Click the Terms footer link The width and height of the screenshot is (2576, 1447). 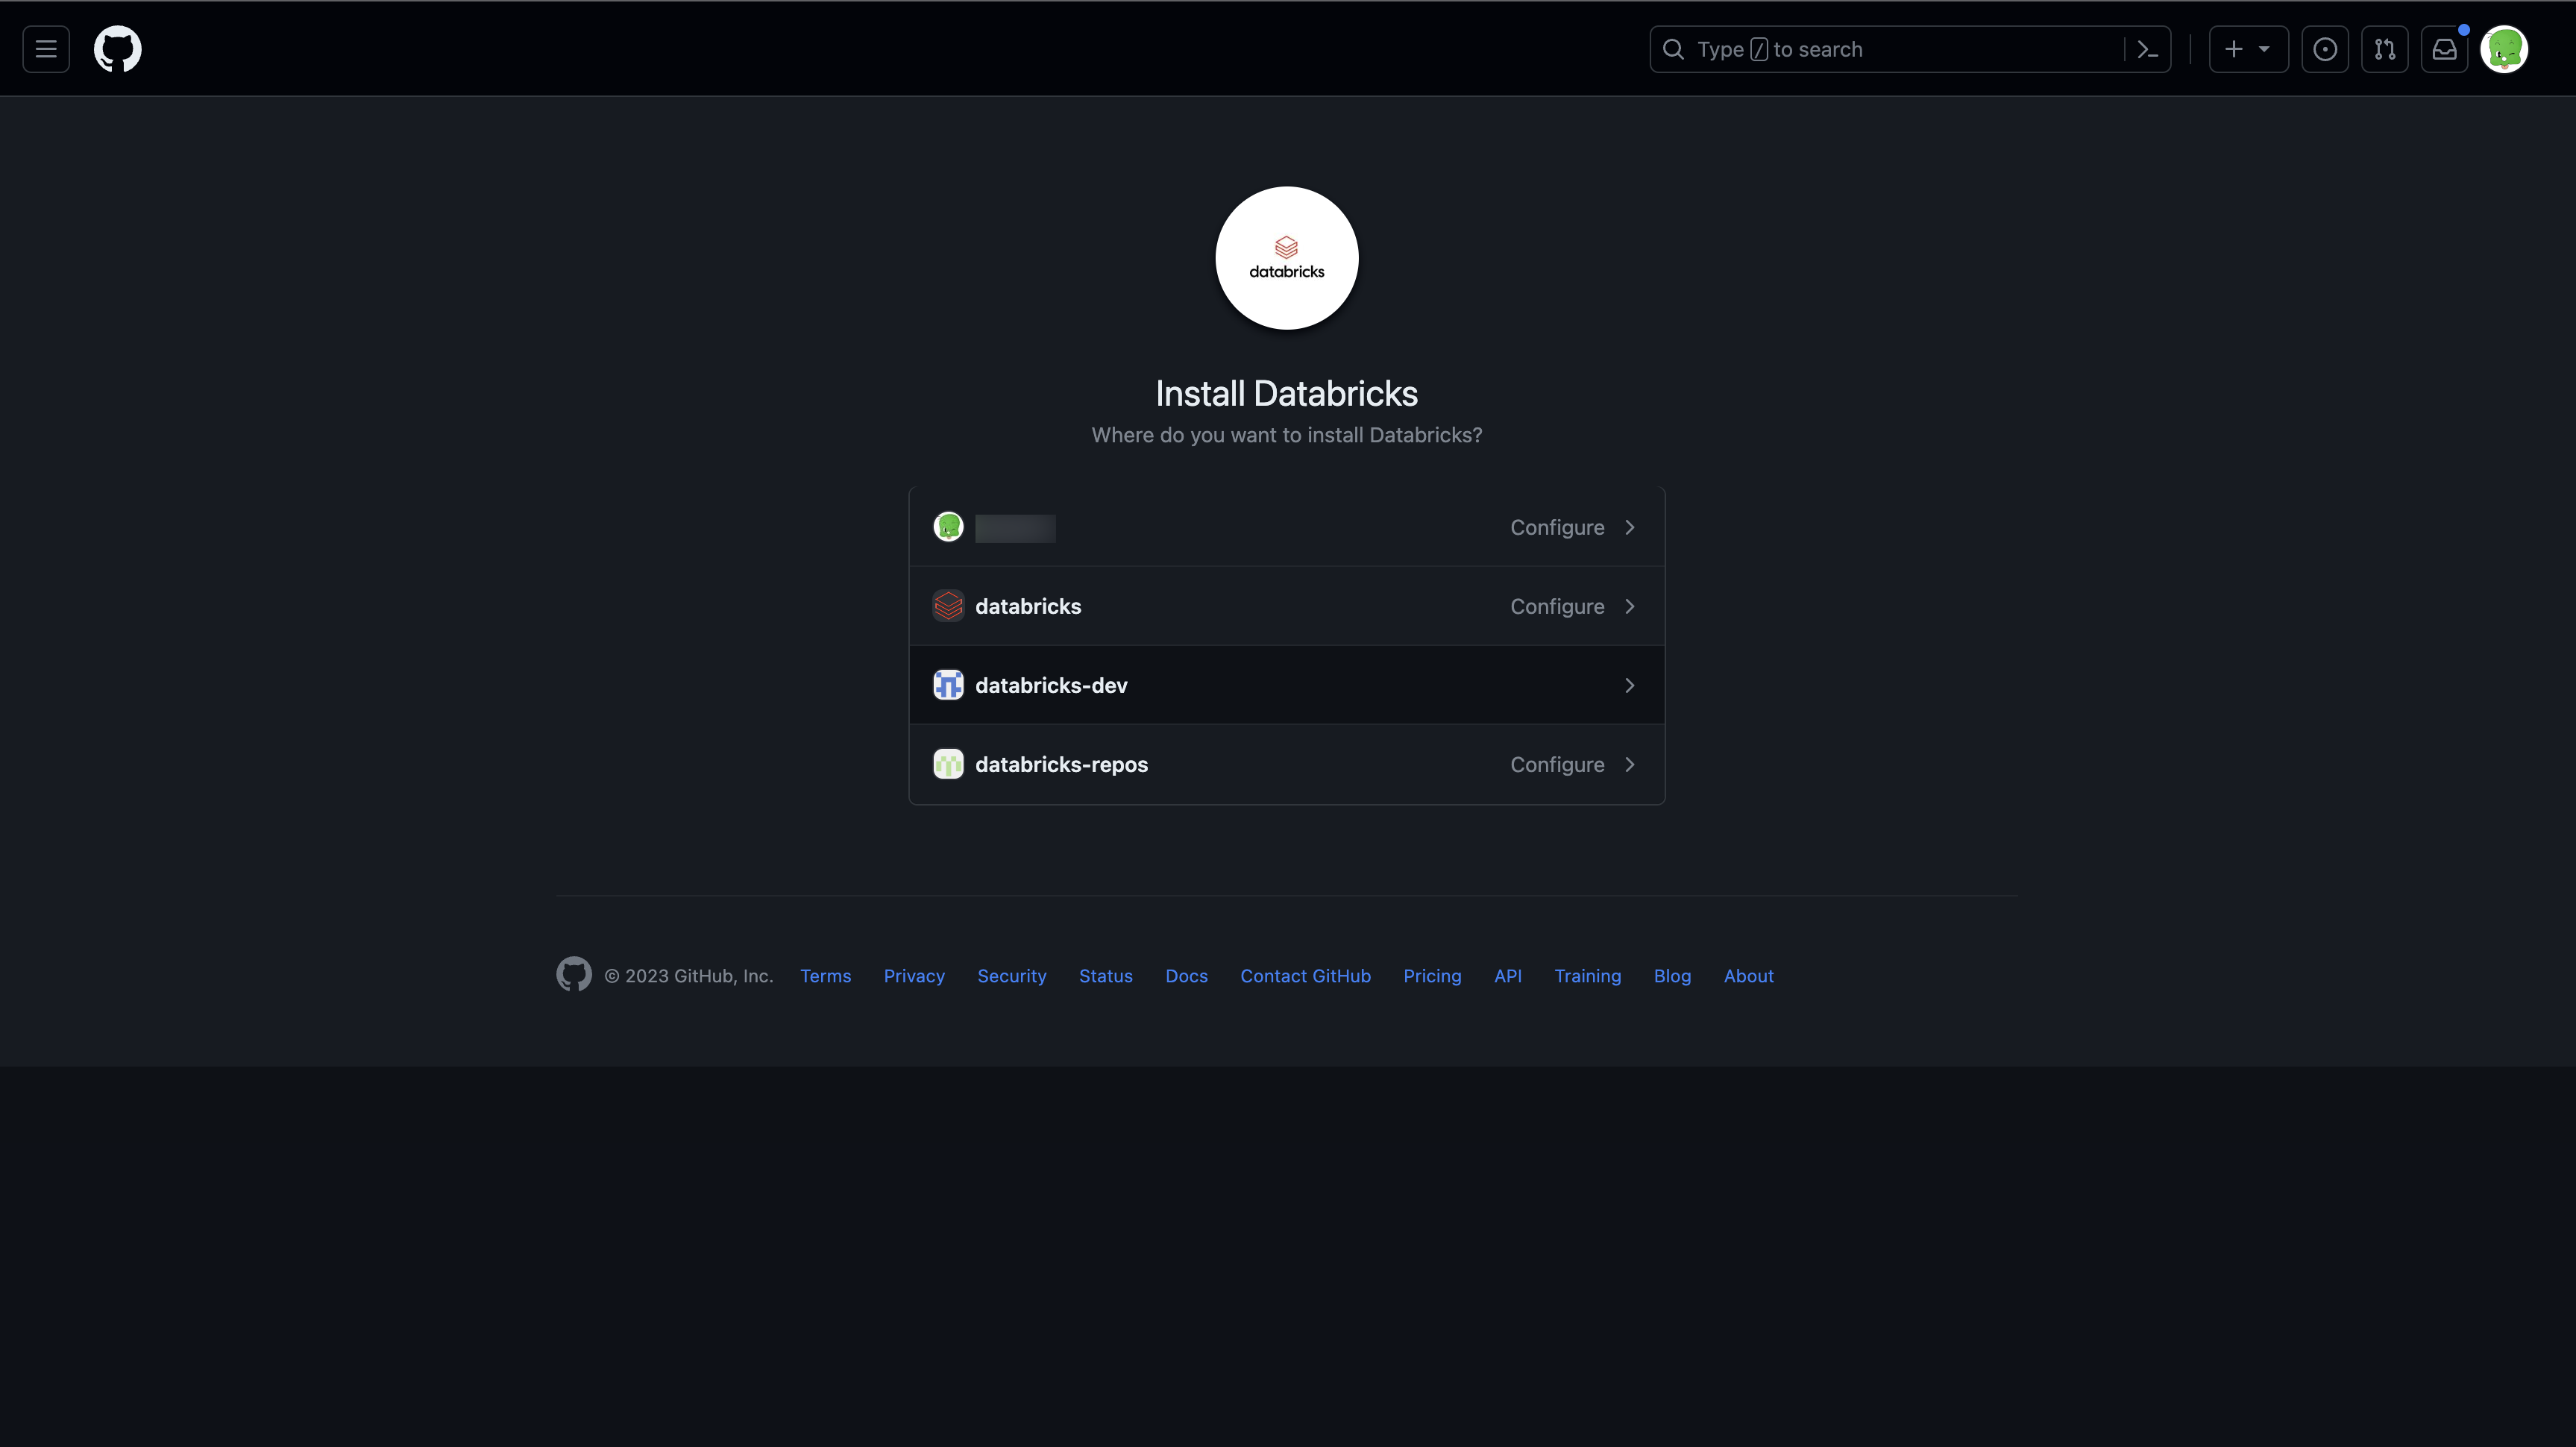pos(824,975)
